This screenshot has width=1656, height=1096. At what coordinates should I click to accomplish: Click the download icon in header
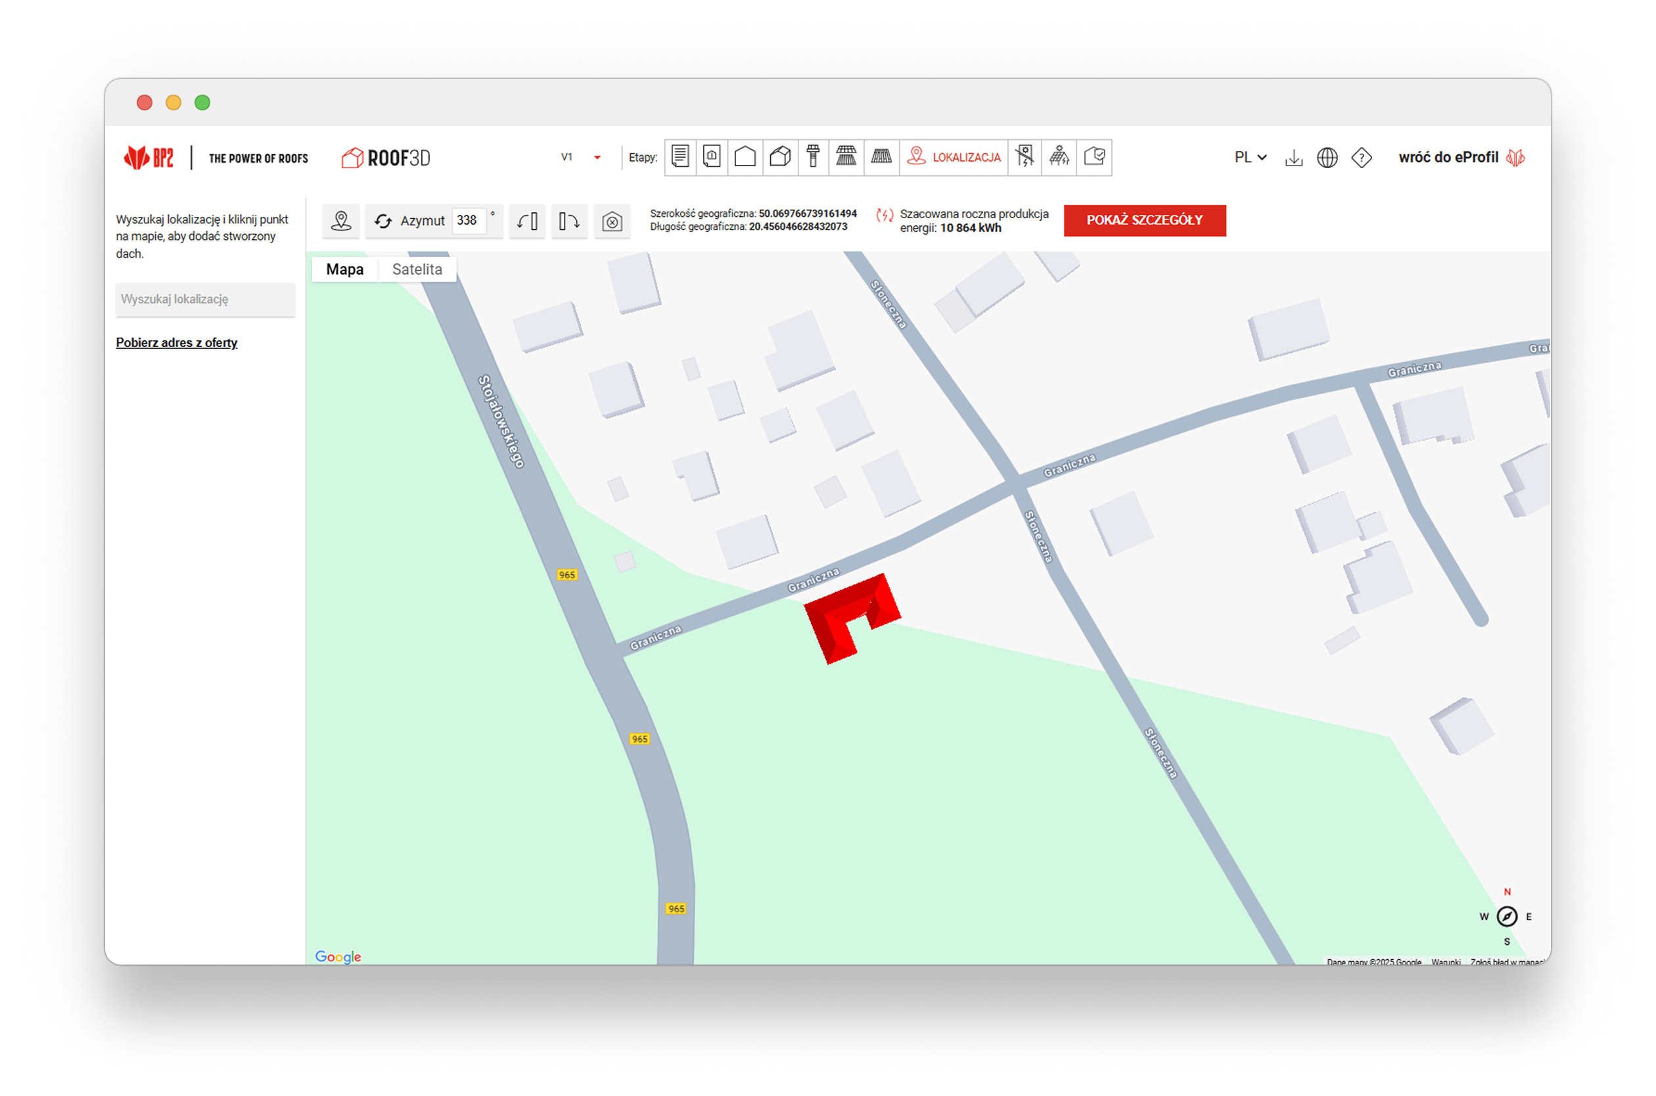[x=1293, y=158]
